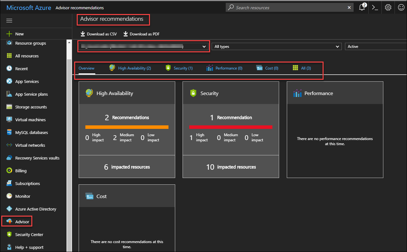Open Help + support icon
407x252 pixels.
[x=9, y=247]
